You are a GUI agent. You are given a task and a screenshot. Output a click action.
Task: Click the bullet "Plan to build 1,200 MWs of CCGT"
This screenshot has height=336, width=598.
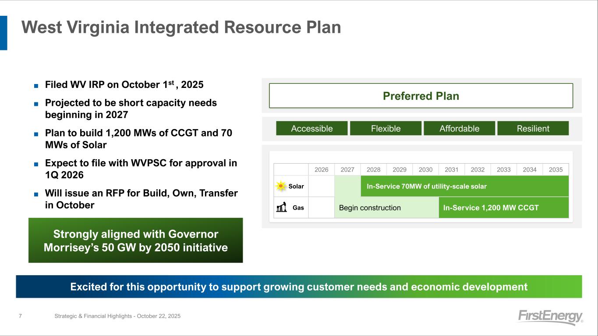(x=138, y=139)
